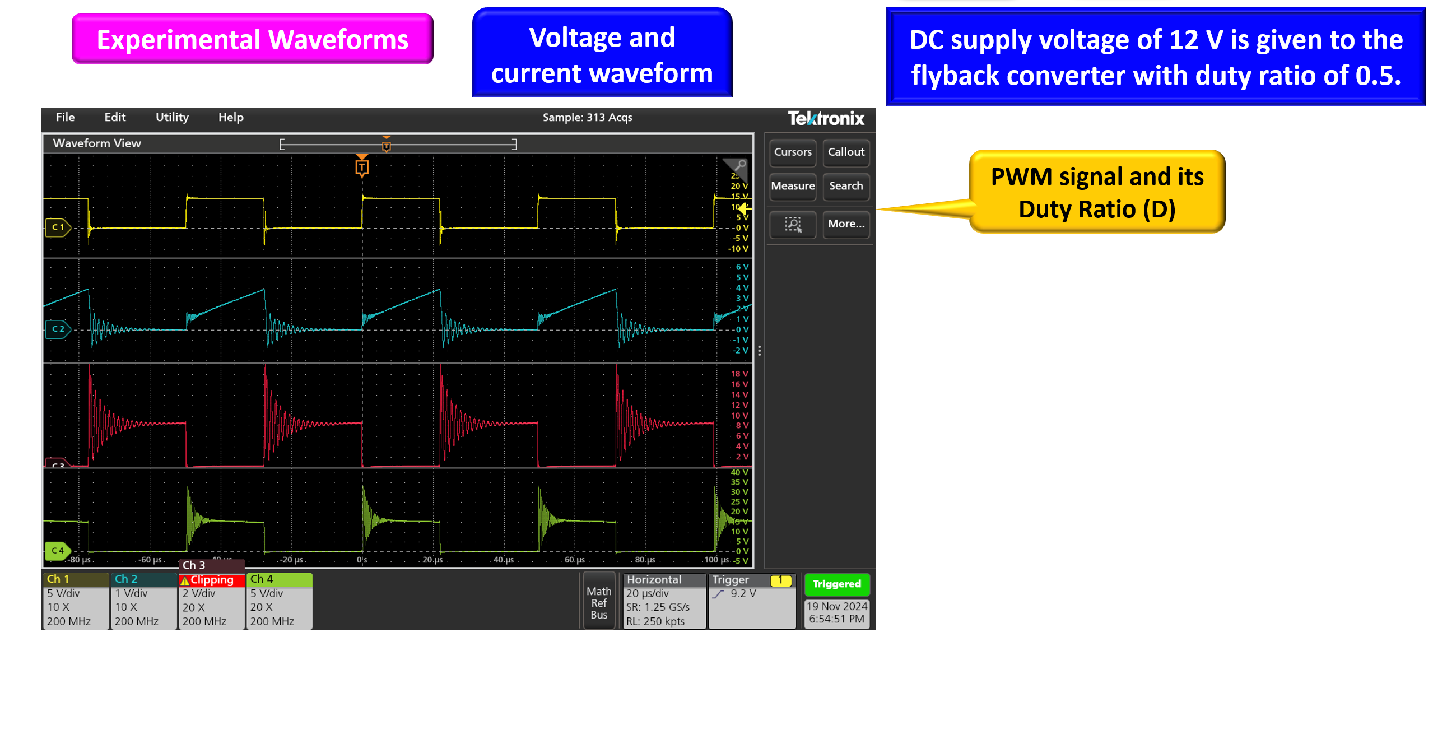Click the orange trigger position marker T
Image resolution: width=1433 pixels, height=730 pixels.
point(362,167)
